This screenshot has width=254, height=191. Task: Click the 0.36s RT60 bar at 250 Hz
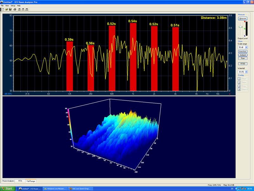91,68
